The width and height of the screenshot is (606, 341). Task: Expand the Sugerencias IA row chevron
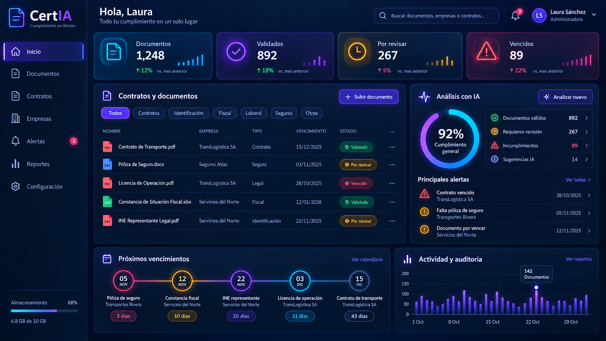coord(586,159)
